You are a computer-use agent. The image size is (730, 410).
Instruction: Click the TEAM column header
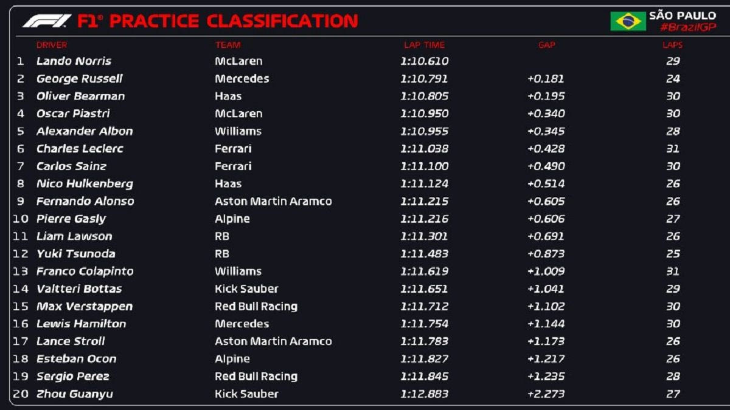pyautogui.click(x=228, y=45)
